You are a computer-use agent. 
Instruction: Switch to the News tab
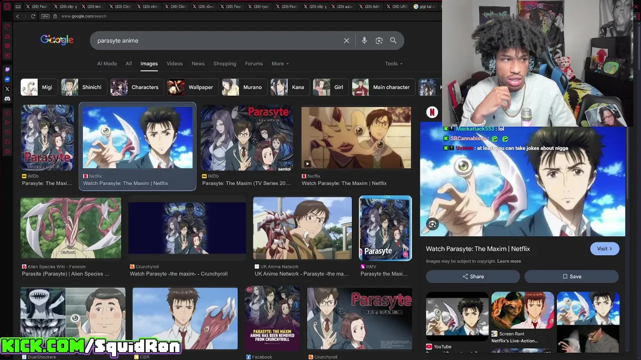point(198,63)
